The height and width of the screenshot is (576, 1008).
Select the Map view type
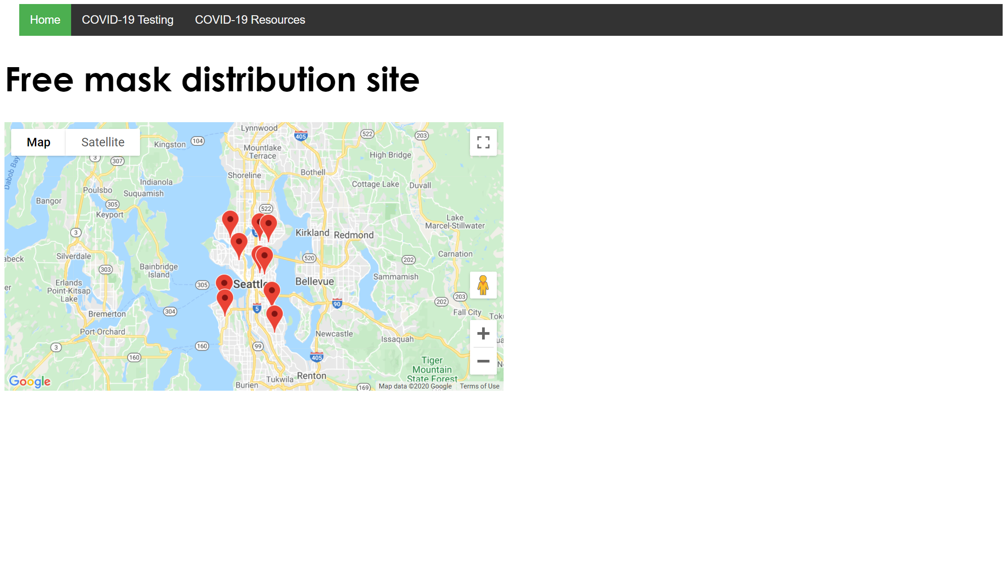pyautogui.click(x=38, y=142)
